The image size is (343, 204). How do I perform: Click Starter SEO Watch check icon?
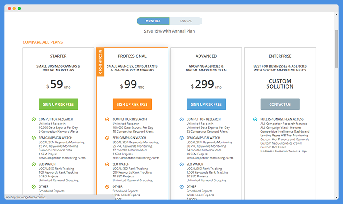click(33, 164)
